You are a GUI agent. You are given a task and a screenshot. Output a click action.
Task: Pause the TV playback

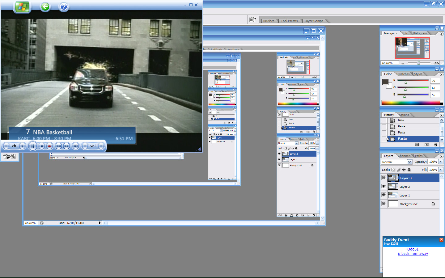tap(32, 146)
